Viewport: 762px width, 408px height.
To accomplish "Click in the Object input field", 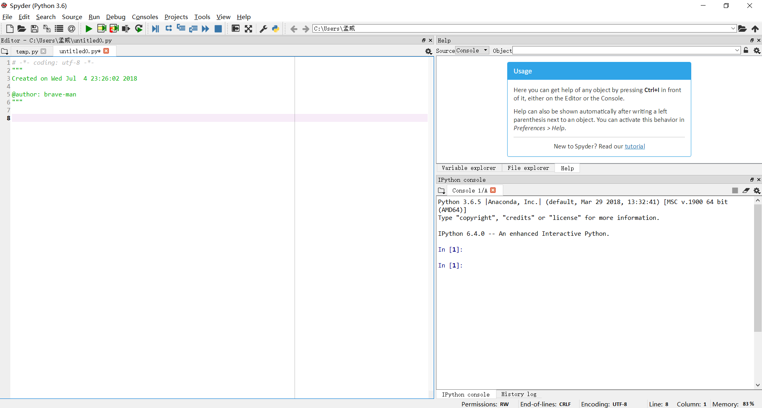I will point(623,50).
